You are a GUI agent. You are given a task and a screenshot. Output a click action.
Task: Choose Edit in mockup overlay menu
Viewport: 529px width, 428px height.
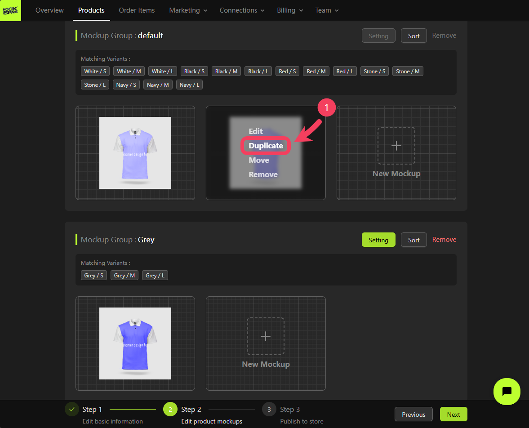point(255,131)
